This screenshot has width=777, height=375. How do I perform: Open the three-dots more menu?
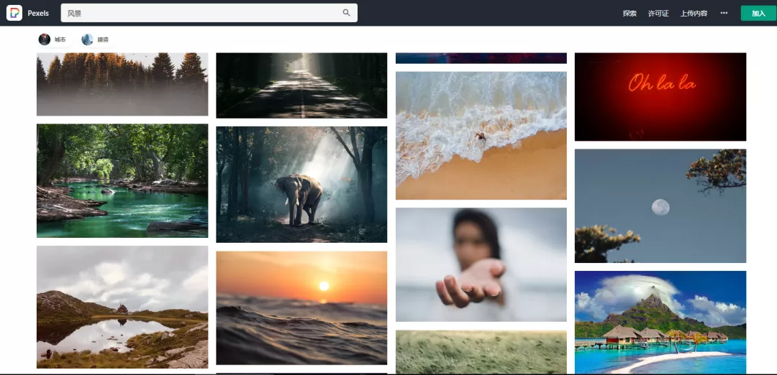pyautogui.click(x=724, y=13)
